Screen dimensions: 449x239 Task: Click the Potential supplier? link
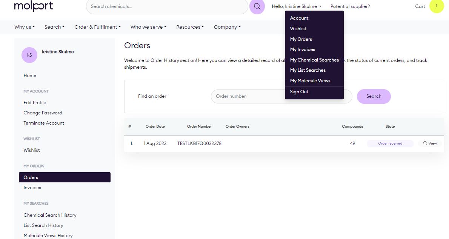click(x=350, y=6)
